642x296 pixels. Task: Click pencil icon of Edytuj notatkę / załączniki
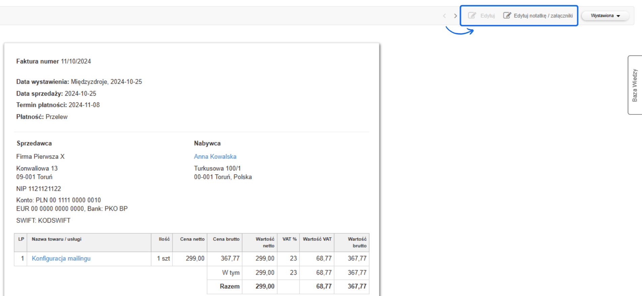point(507,15)
